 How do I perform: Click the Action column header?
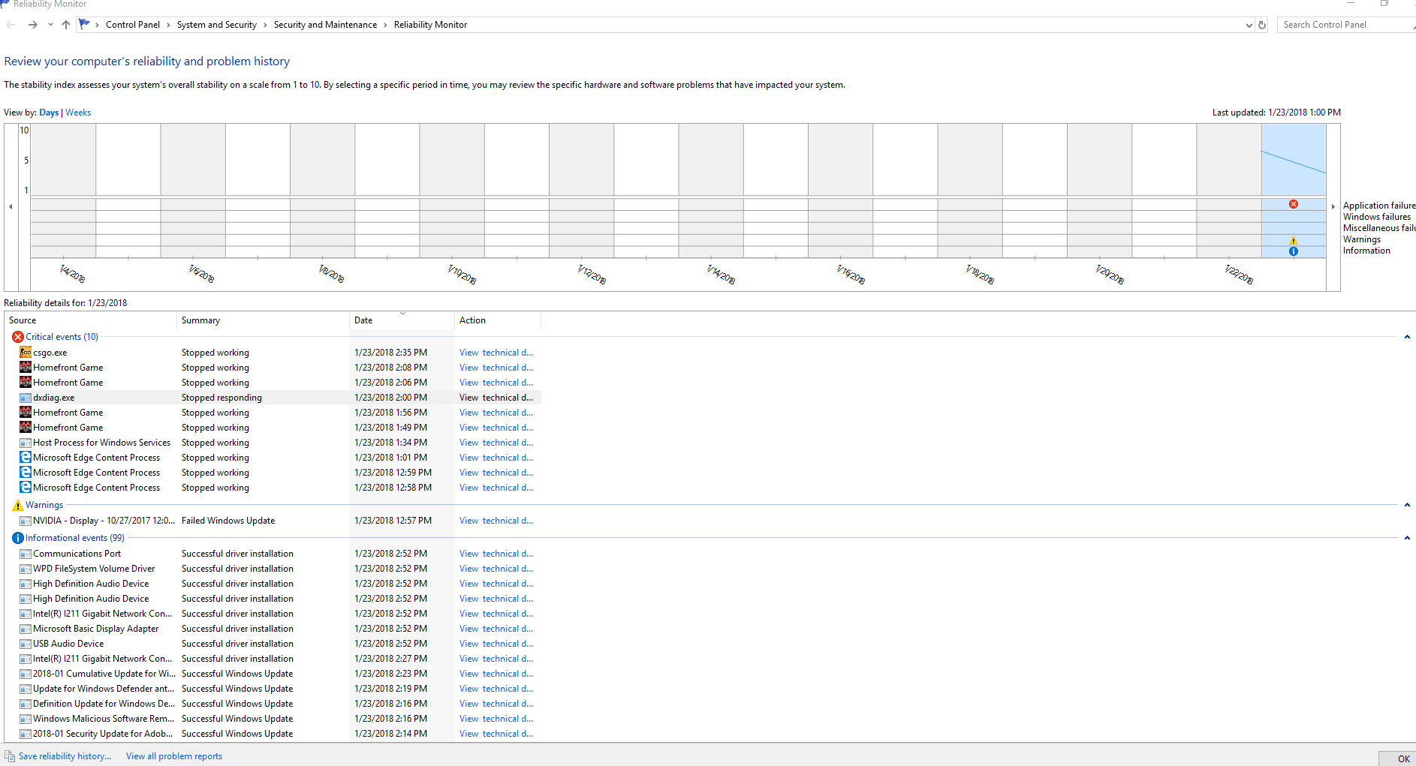point(498,320)
